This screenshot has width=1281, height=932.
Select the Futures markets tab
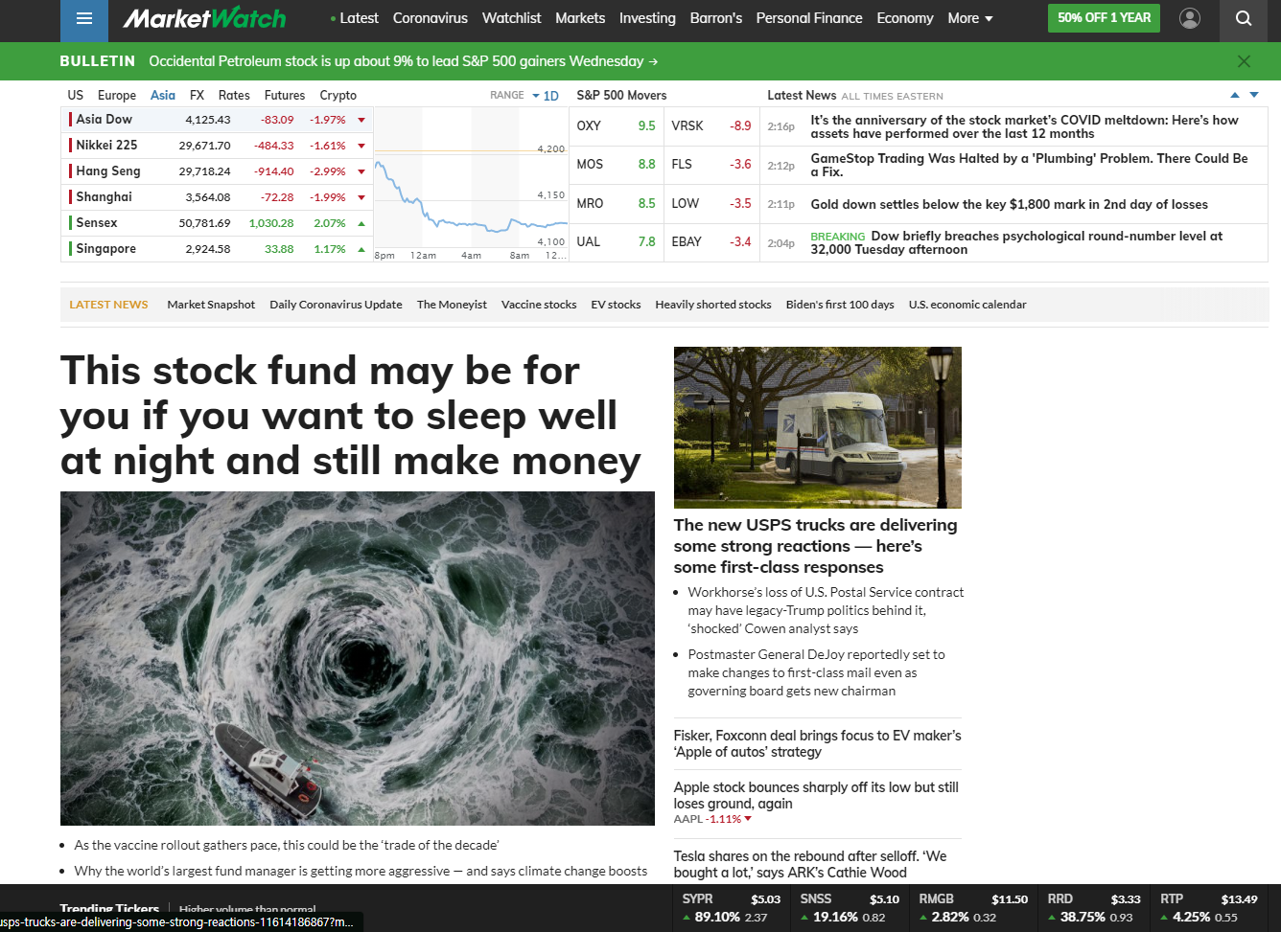[x=285, y=95]
